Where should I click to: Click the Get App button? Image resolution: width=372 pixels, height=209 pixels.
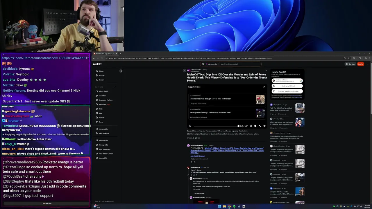click(350, 64)
